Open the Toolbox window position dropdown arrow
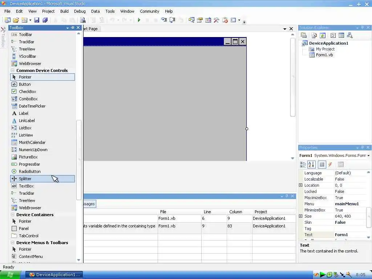Screen dimensions: 372x279 (x=68, y=28)
